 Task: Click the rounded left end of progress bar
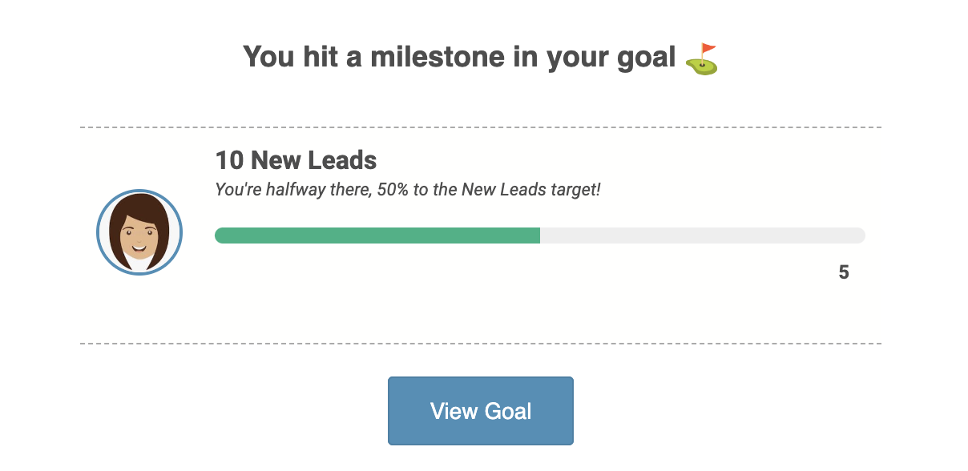(x=220, y=235)
